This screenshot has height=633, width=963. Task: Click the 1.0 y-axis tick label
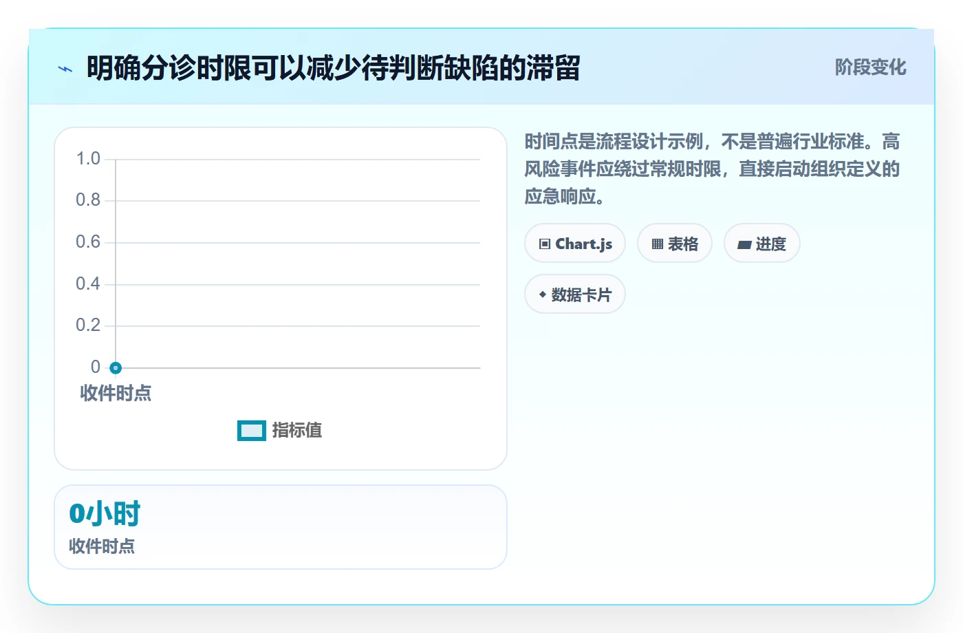88,159
